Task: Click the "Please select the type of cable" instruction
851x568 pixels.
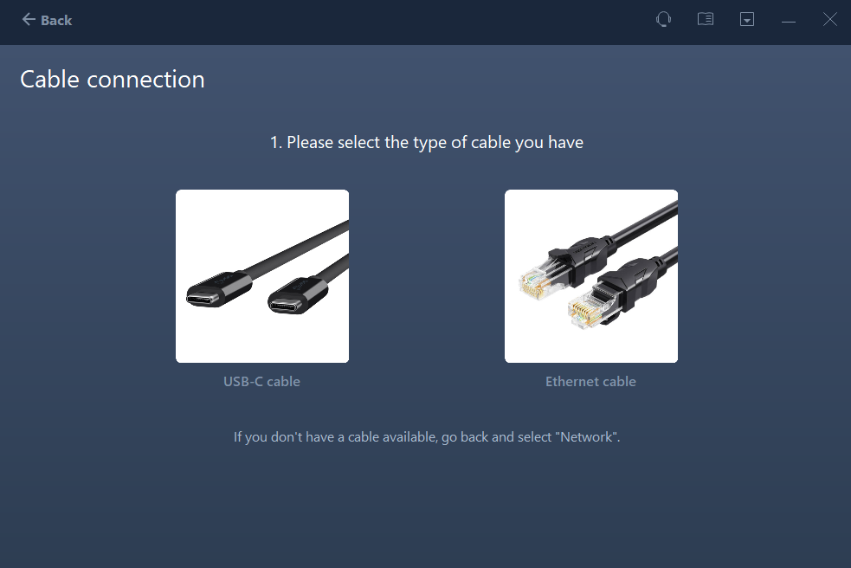Action: click(x=426, y=142)
